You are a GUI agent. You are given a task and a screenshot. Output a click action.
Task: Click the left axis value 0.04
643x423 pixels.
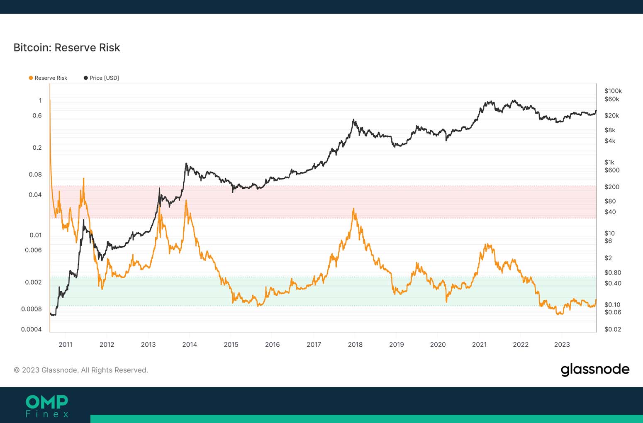point(35,195)
